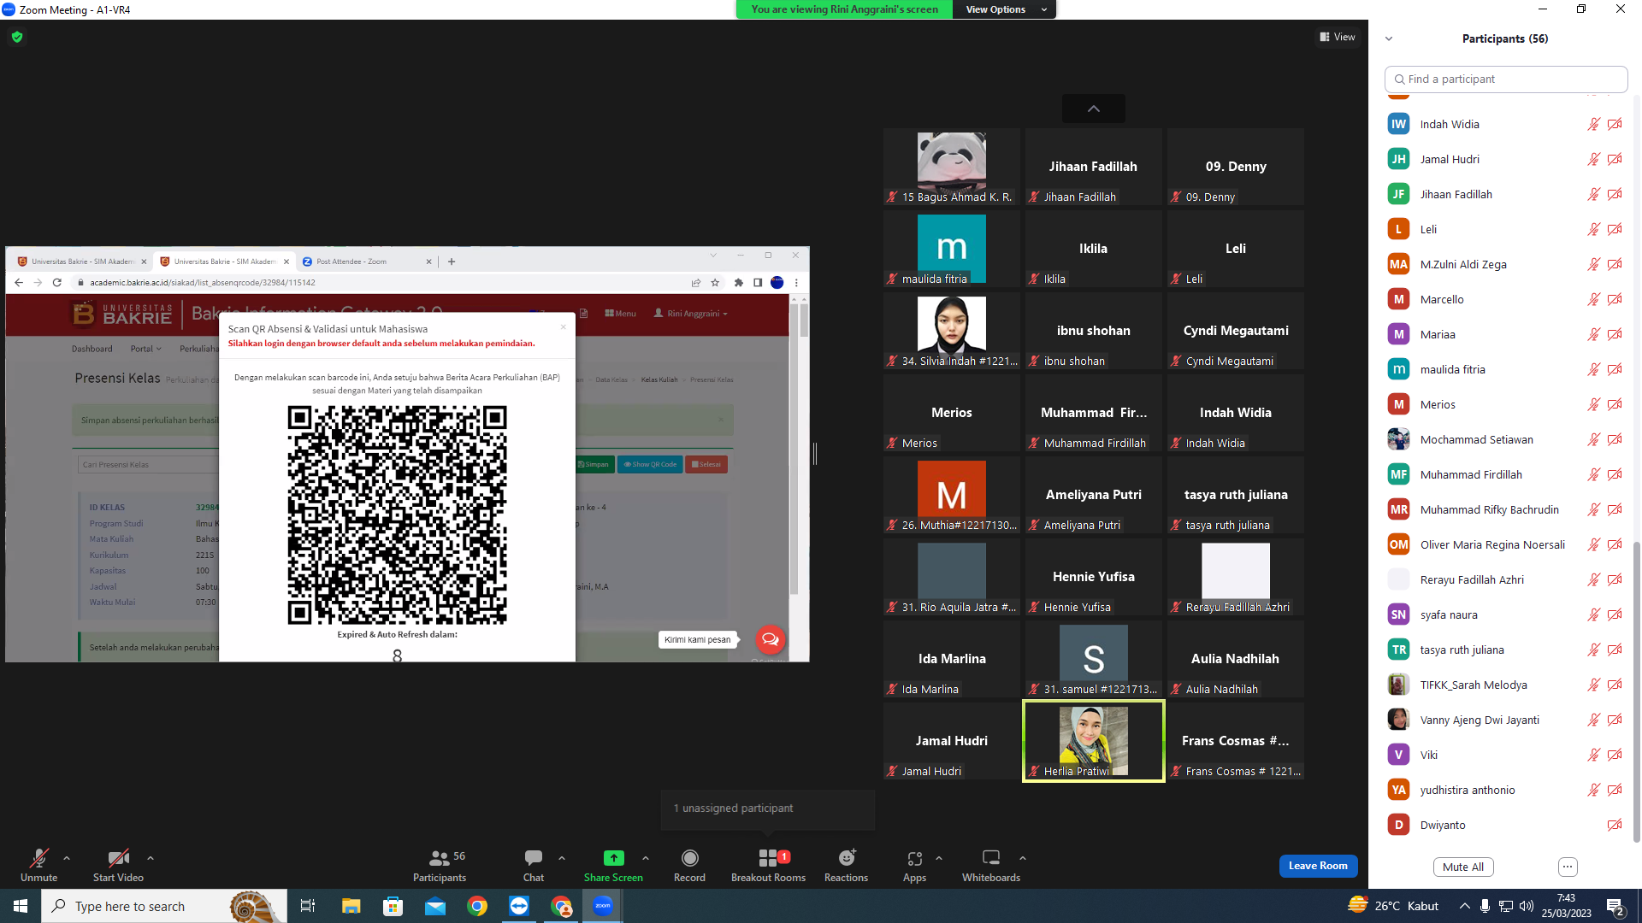Open File Explorer from the taskbar
The image size is (1642, 923).
351,906
